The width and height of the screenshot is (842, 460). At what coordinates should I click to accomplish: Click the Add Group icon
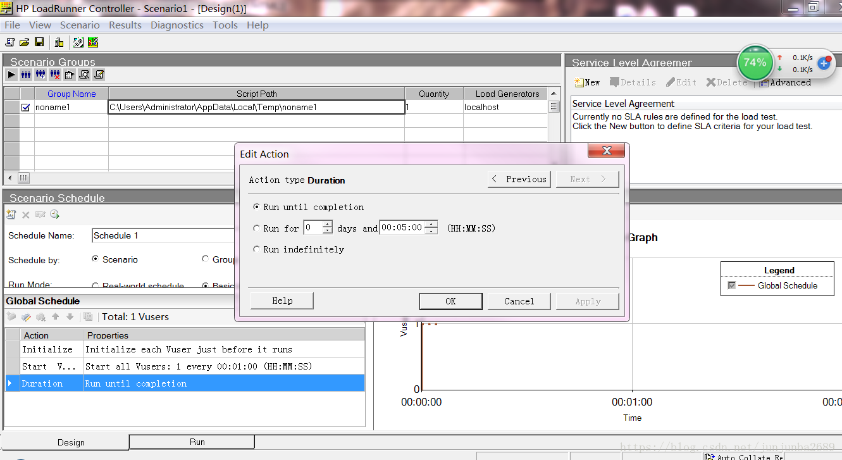[40, 75]
